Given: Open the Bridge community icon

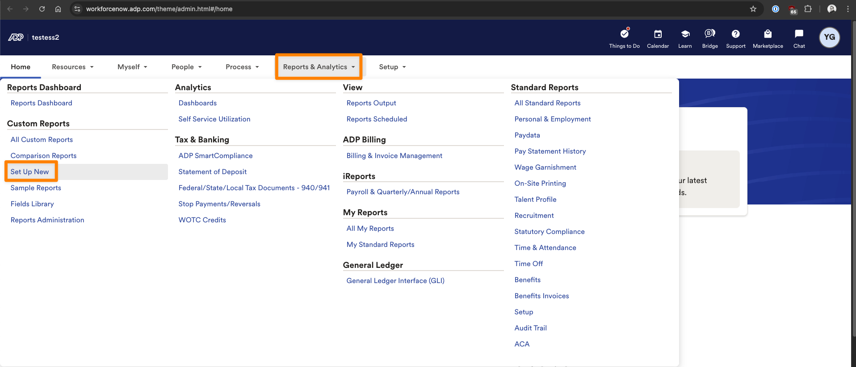Looking at the screenshot, I should pyautogui.click(x=709, y=34).
